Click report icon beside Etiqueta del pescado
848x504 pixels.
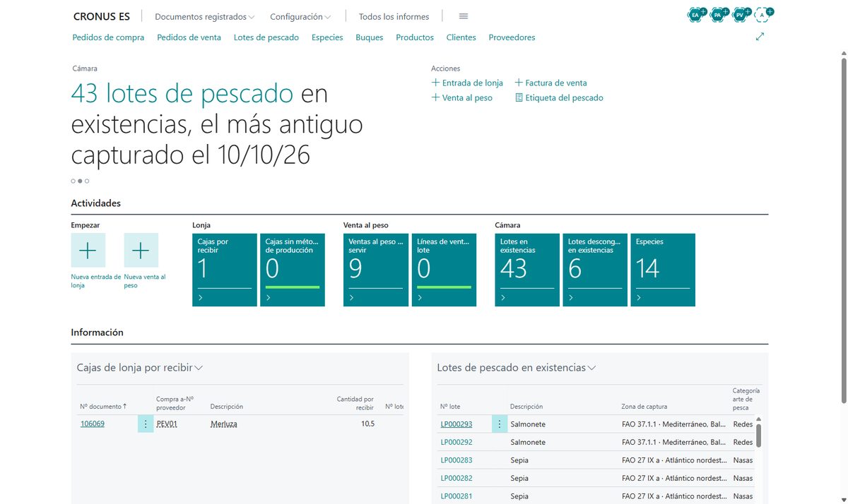tap(519, 97)
